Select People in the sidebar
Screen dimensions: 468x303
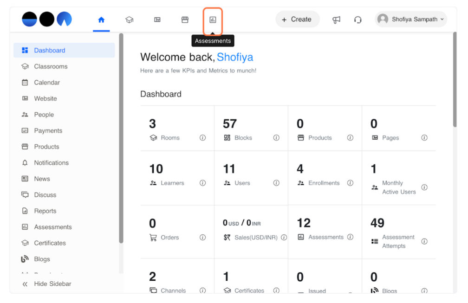[64, 115]
